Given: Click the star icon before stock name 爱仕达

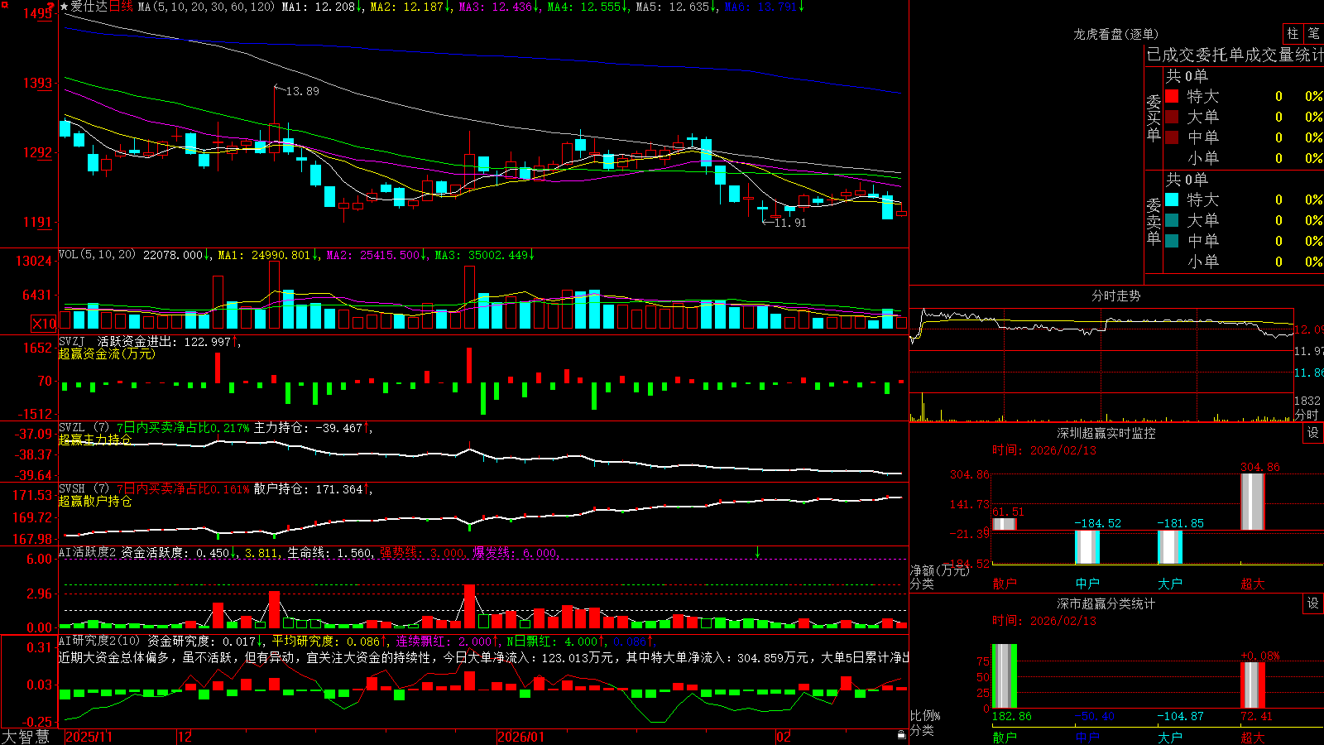Looking at the screenshot, I should 64,7.
